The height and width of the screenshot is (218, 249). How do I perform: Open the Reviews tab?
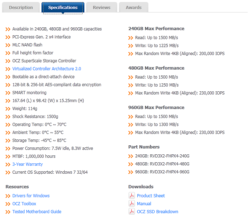(102, 7)
